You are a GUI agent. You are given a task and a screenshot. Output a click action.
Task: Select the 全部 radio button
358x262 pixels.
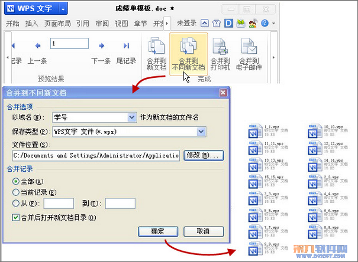click(16, 181)
